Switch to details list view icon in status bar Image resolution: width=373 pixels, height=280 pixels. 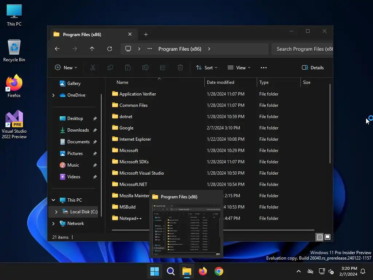(320, 237)
